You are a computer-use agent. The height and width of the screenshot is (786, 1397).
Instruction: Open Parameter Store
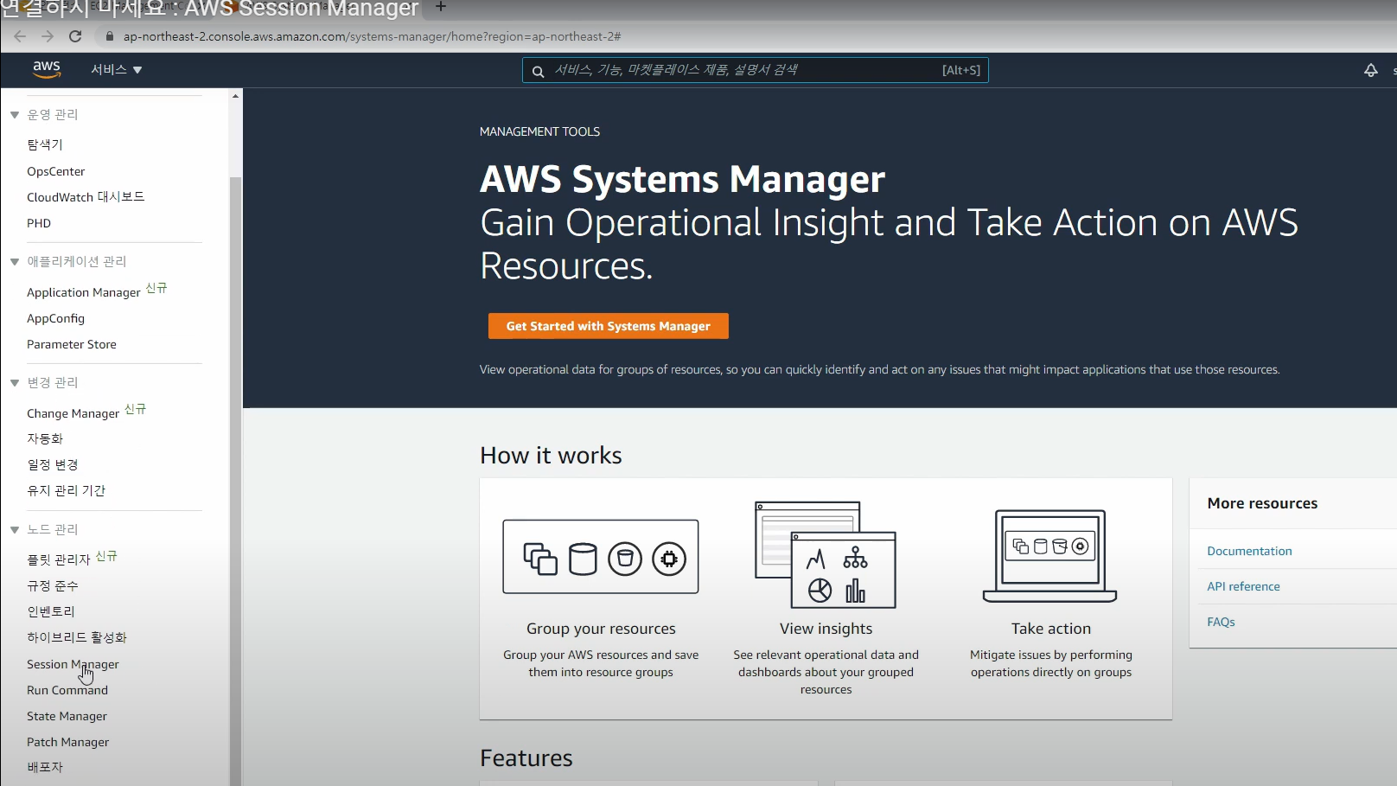pos(72,344)
